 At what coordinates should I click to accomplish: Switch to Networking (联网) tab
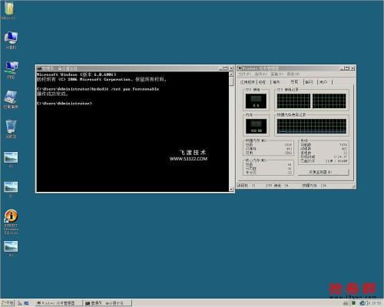point(310,82)
